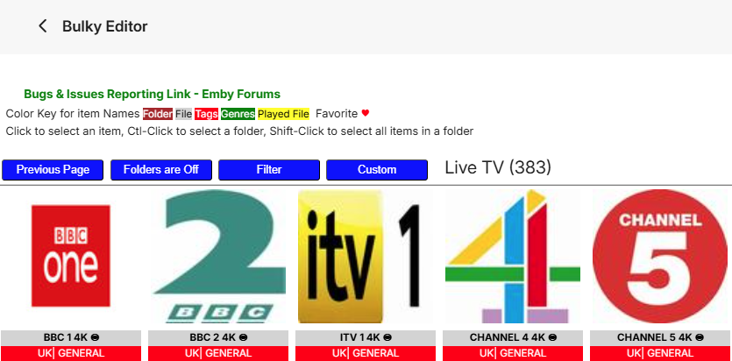Screen dimensions: 732x361
Task: Click the BBC 1 4K item name
Action: [71, 337]
